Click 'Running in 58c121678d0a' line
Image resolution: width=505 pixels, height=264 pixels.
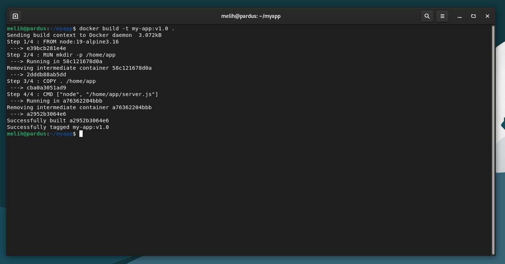pos(56,61)
